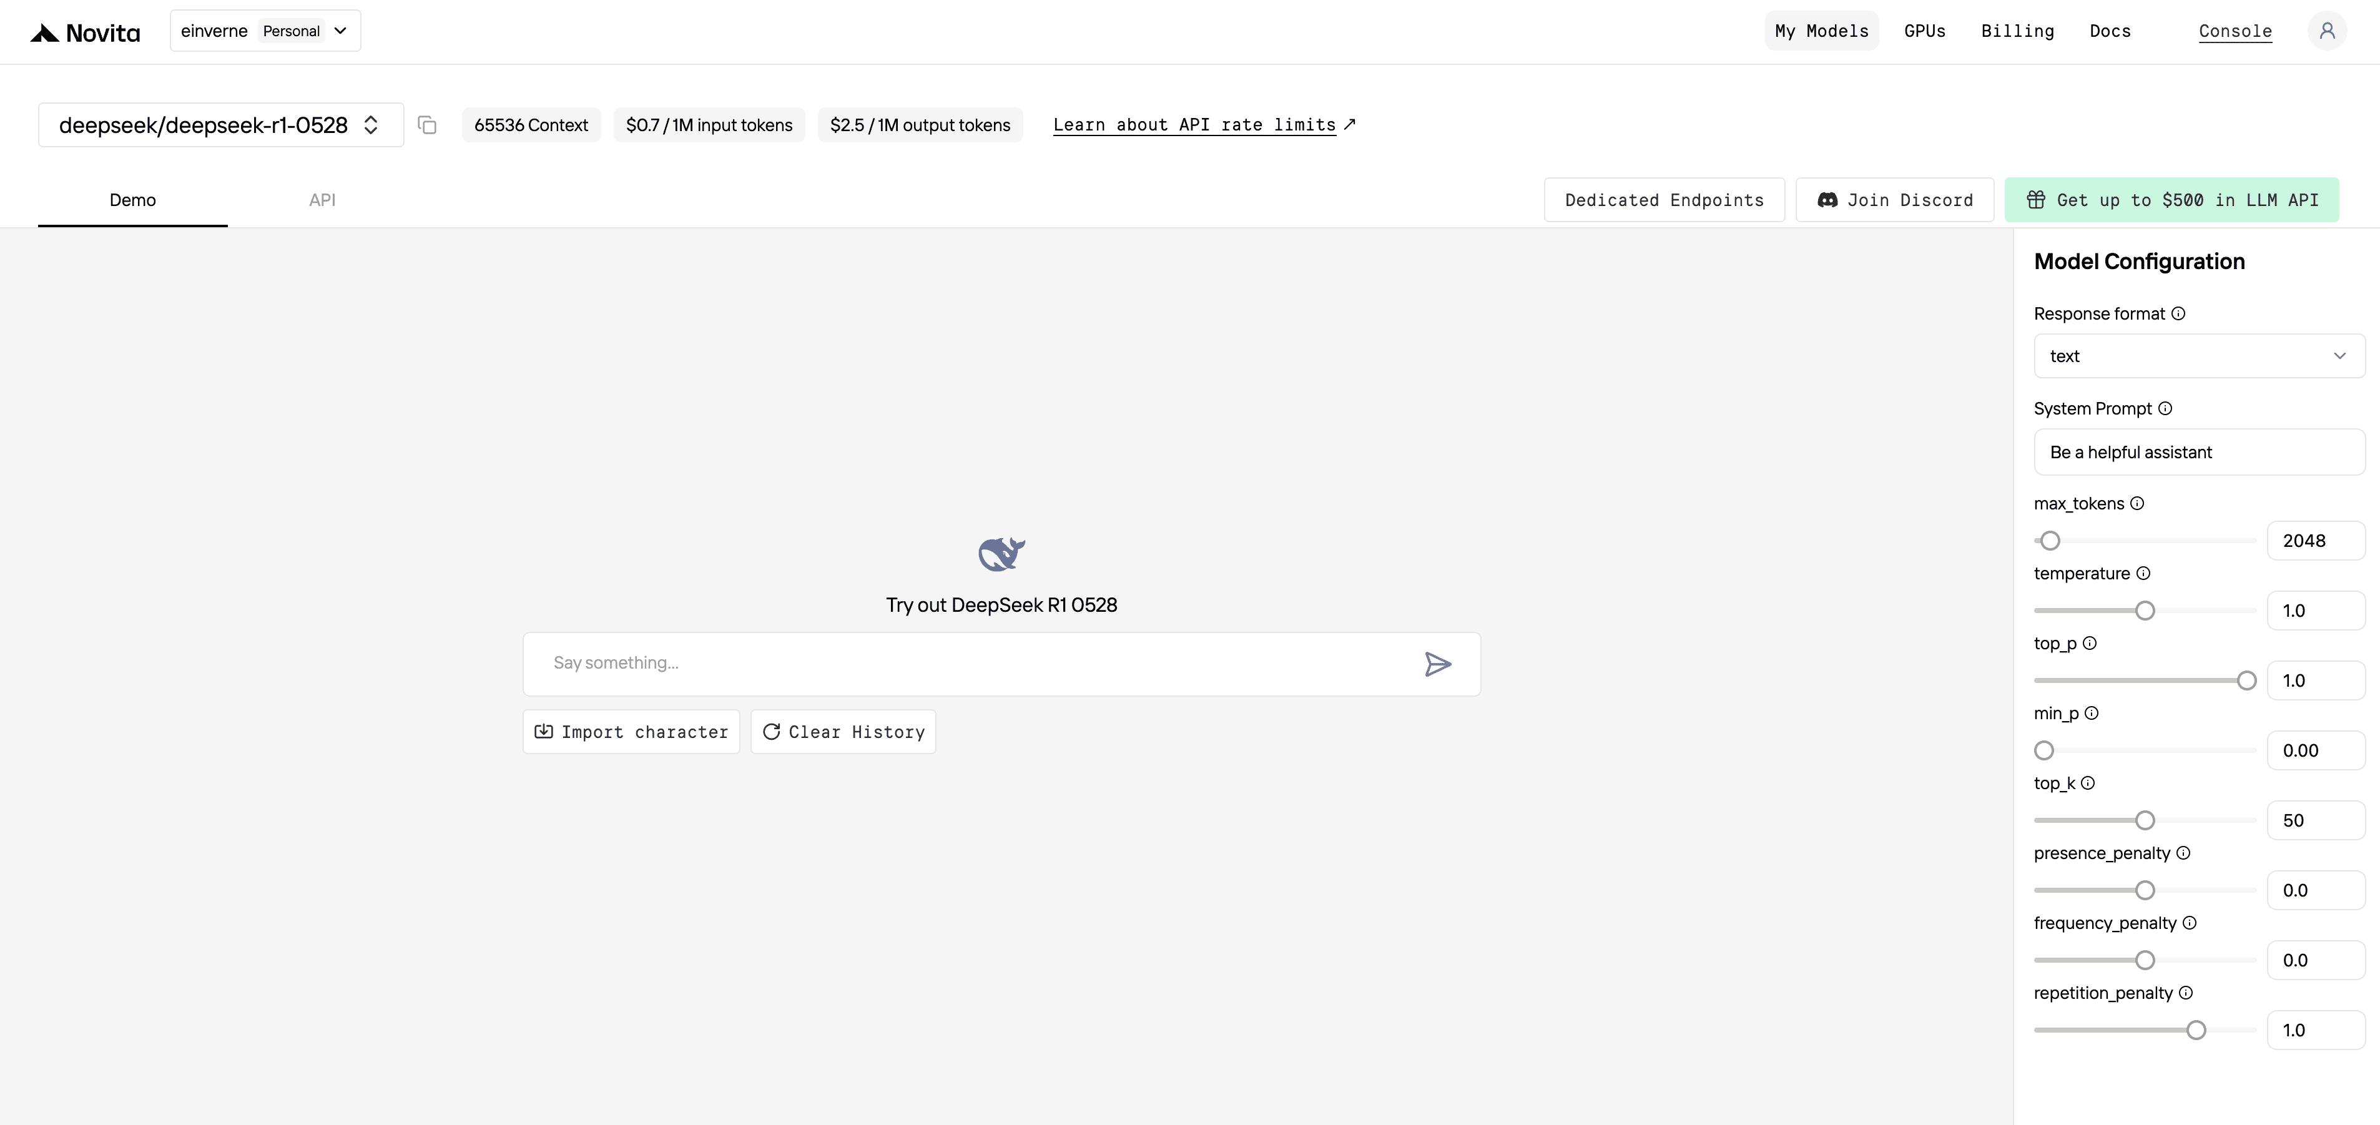The image size is (2380, 1125).
Task: Edit the frequency_penalty value field
Action: 2315,961
